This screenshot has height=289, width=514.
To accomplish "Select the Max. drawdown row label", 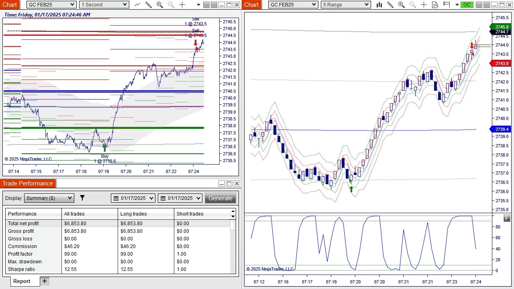I will tap(25, 262).
